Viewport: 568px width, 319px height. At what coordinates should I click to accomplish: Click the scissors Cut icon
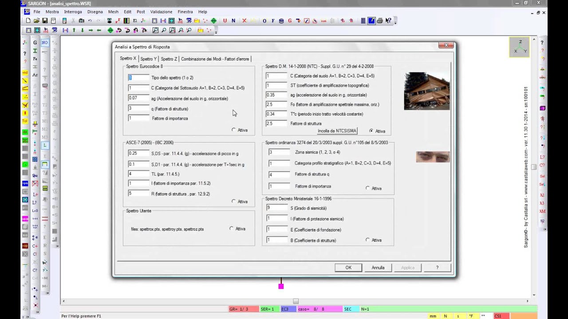pyautogui.click(x=73, y=21)
